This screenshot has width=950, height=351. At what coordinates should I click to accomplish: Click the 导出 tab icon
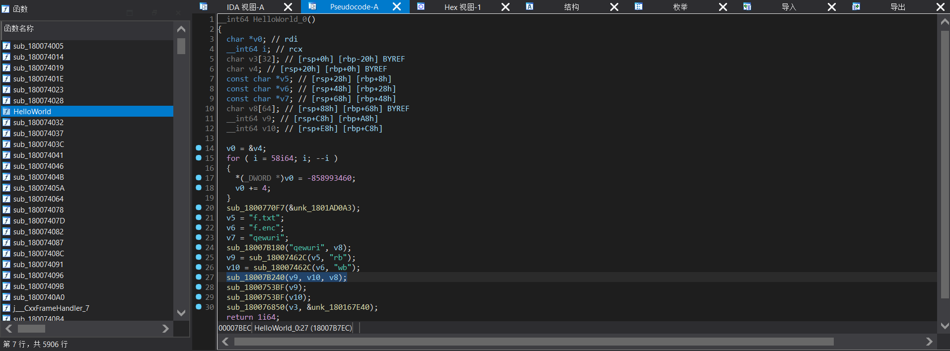856,6
